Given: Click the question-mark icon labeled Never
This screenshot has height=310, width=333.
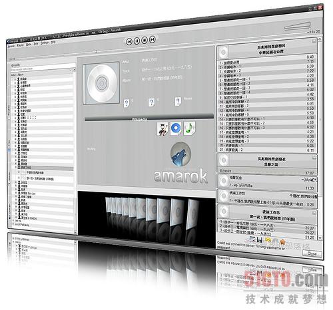Looking at the screenshot, I should pyautogui.click(x=178, y=102).
